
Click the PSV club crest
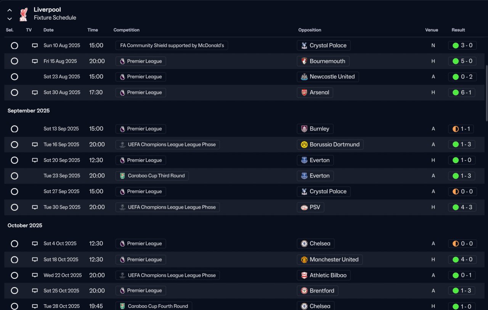(x=304, y=207)
